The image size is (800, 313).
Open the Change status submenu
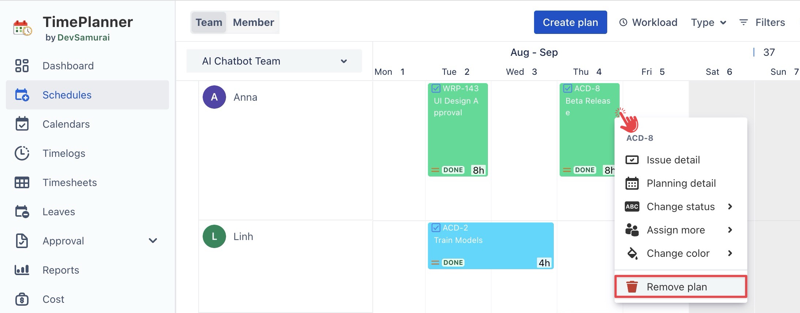point(681,206)
